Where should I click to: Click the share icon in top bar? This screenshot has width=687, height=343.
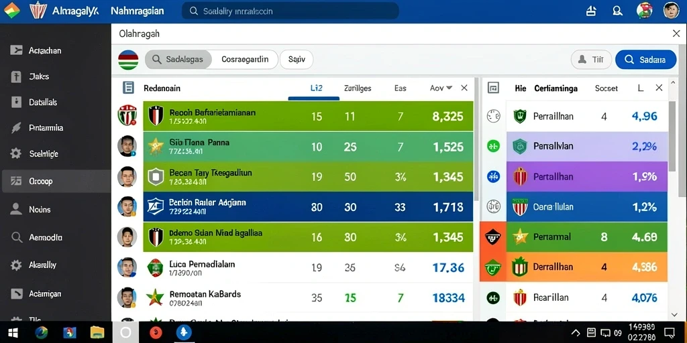(x=591, y=11)
